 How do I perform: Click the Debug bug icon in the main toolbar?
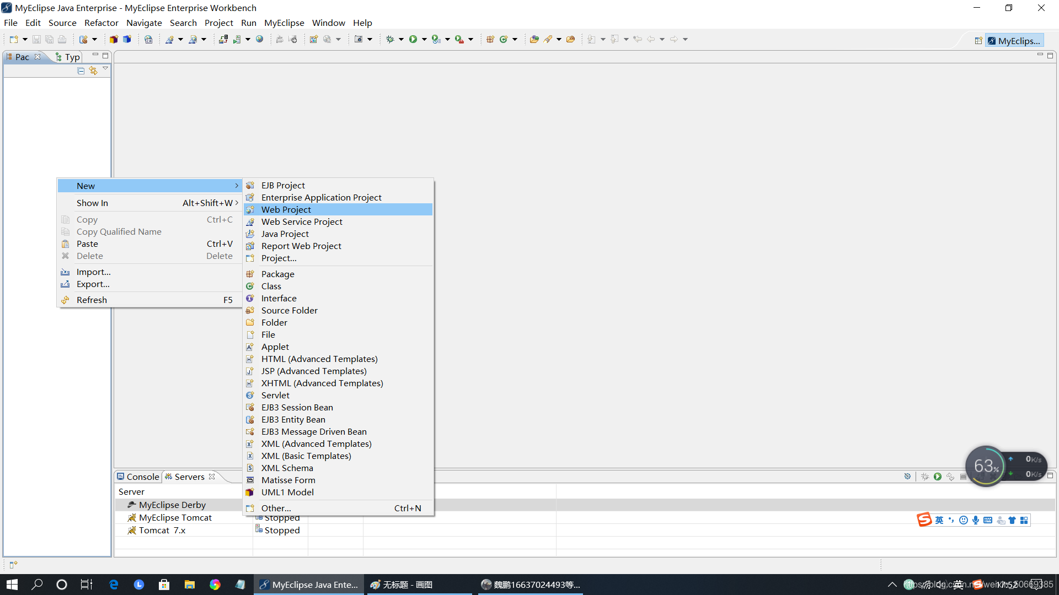[390, 39]
